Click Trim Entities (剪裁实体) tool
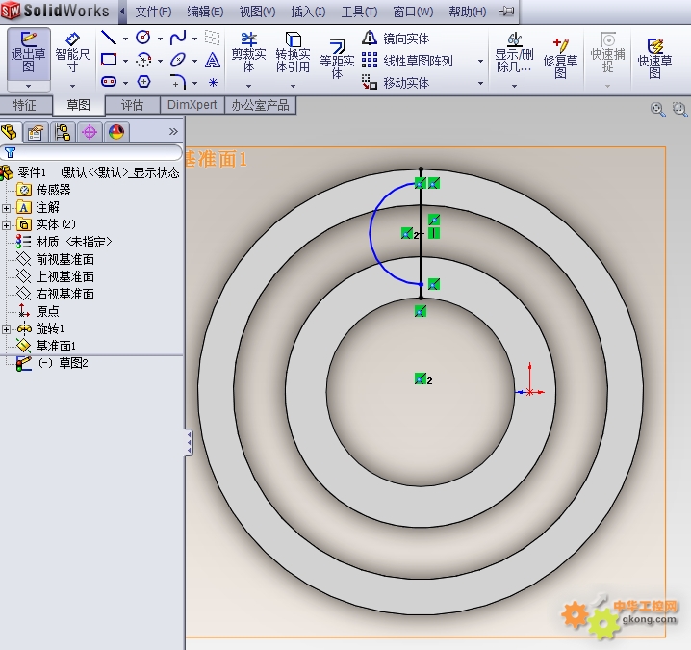 248,52
